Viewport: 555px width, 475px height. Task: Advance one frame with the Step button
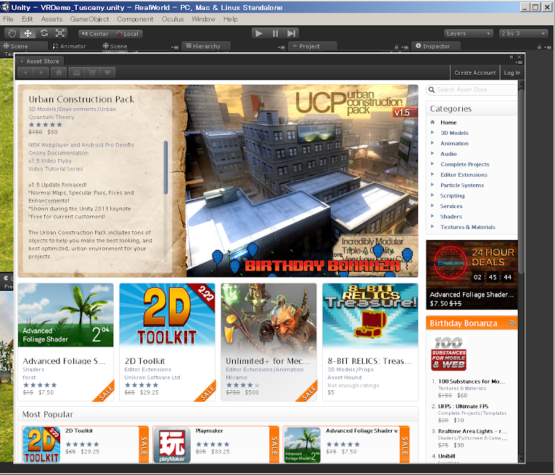(x=292, y=33)
